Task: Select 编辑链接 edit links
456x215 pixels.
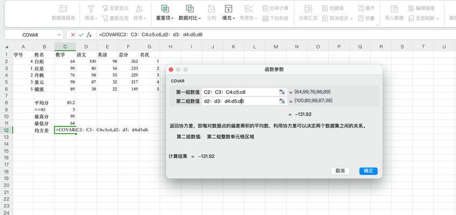Action: [421, 8]
